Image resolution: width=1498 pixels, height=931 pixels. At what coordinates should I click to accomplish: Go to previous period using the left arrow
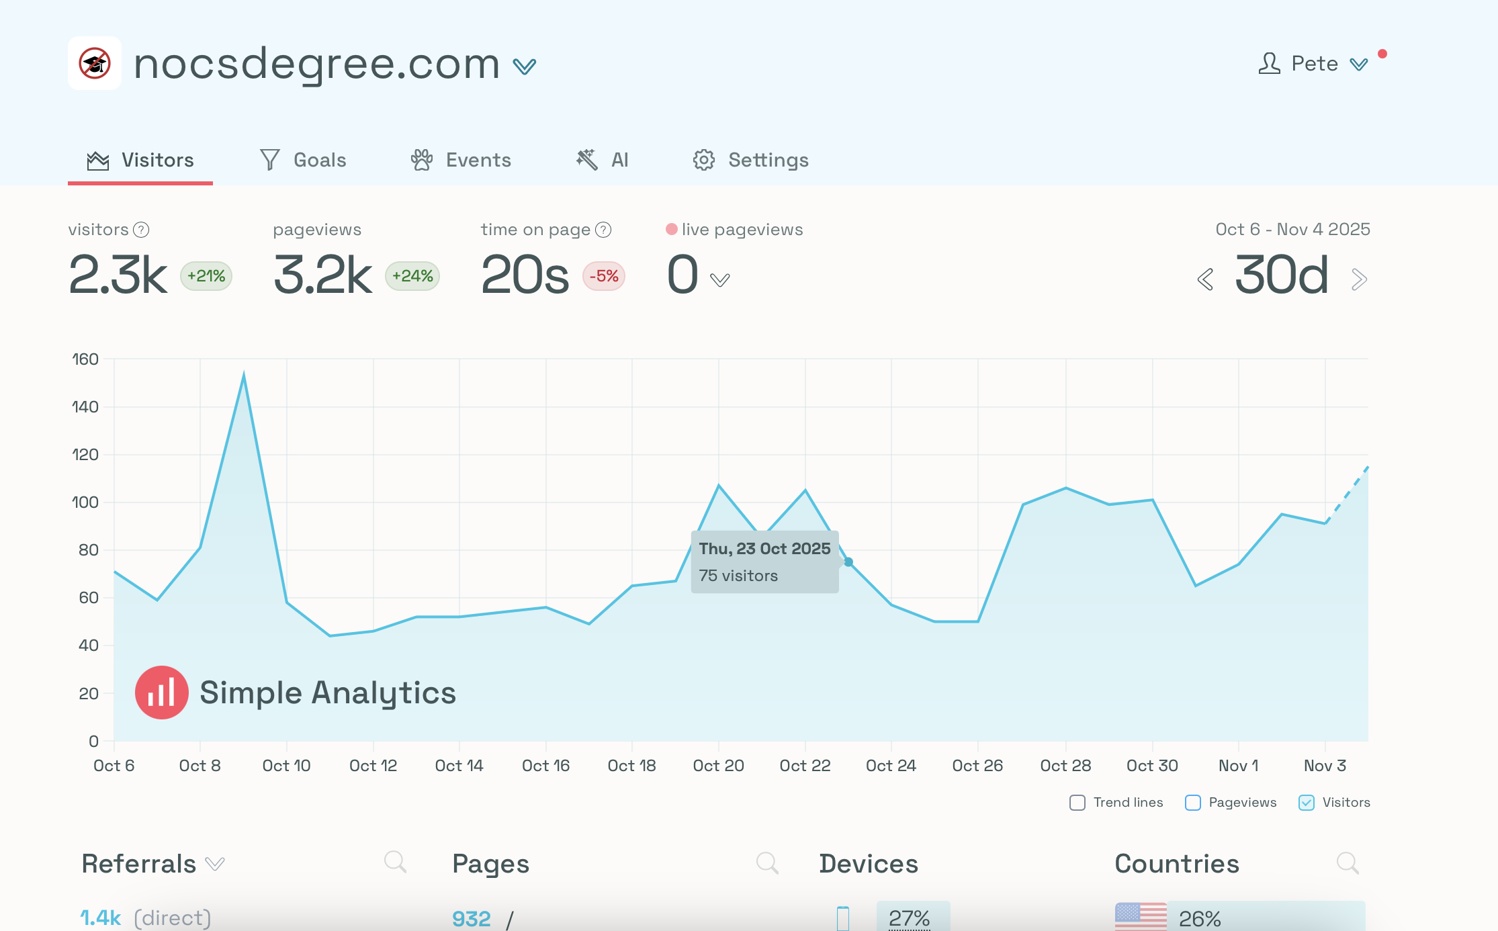[x=1204, y=279]
